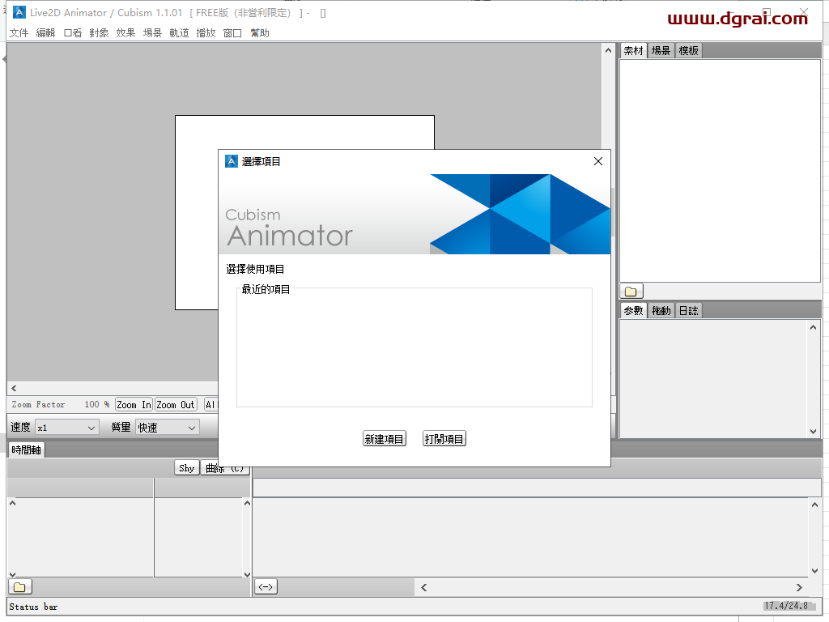Open the 速度 x1 dropdown

66,428
